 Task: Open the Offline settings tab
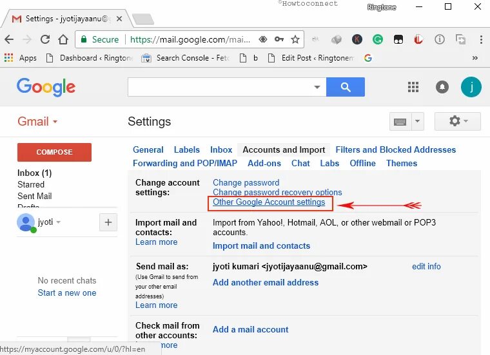(362, 163)
